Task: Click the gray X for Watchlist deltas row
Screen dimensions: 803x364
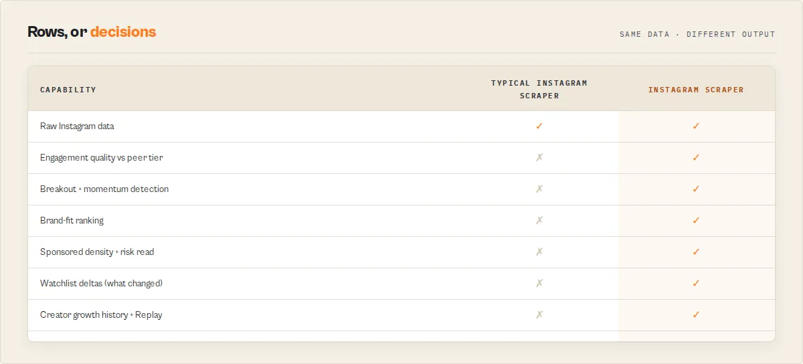Action: [539, 283]
